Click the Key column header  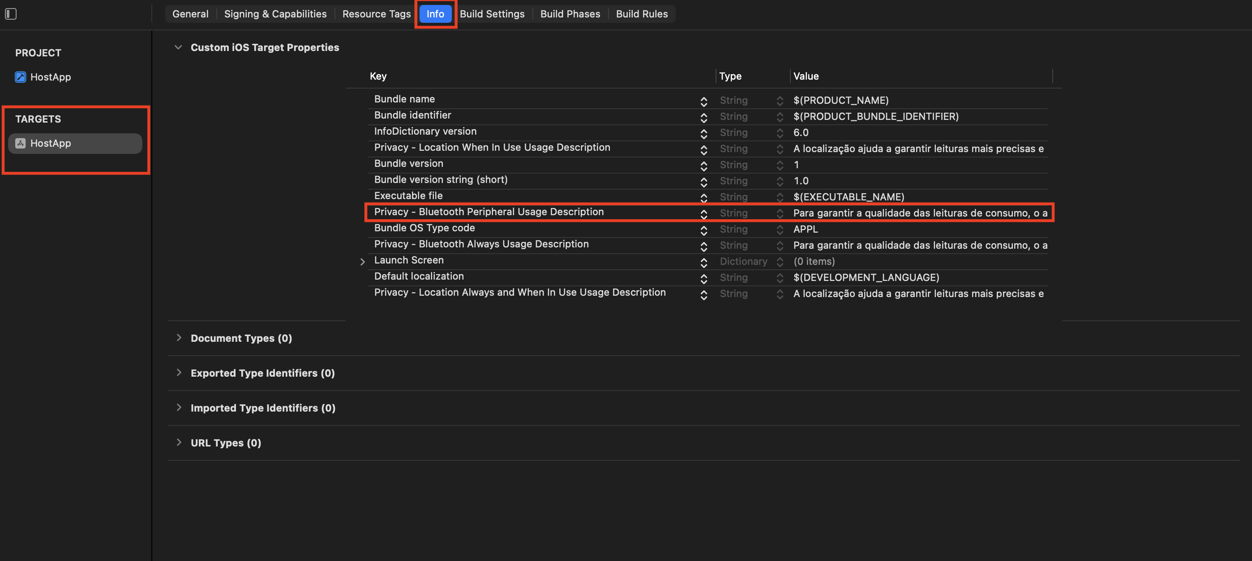tap(377, 76)
